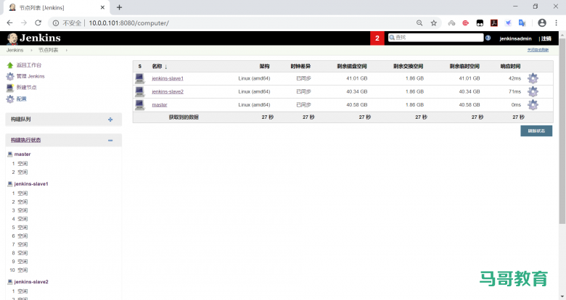
Task: Click the browser address bar URL
Action: pos(128,23)
